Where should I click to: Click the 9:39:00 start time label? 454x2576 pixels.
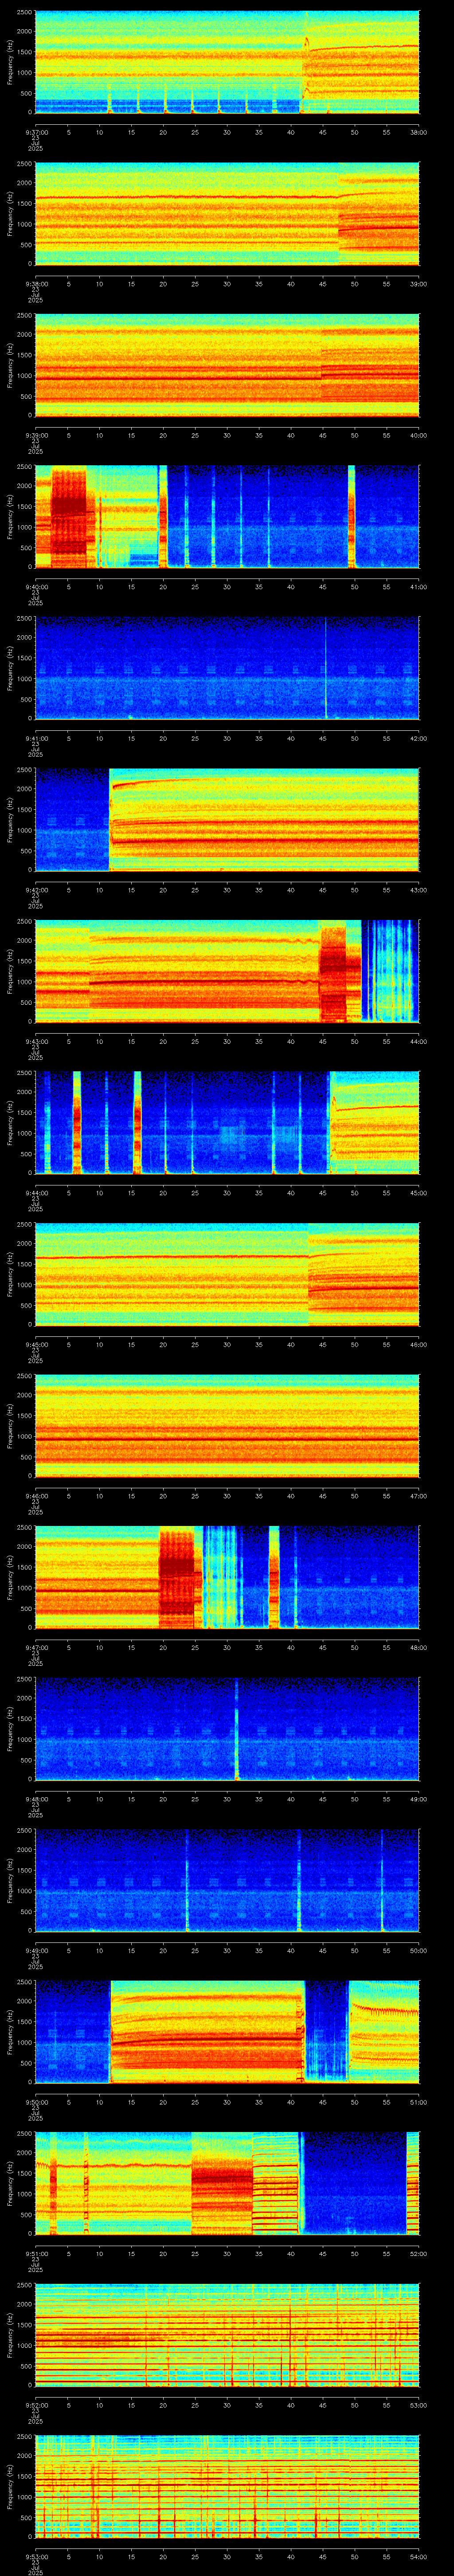coord(36,435)
